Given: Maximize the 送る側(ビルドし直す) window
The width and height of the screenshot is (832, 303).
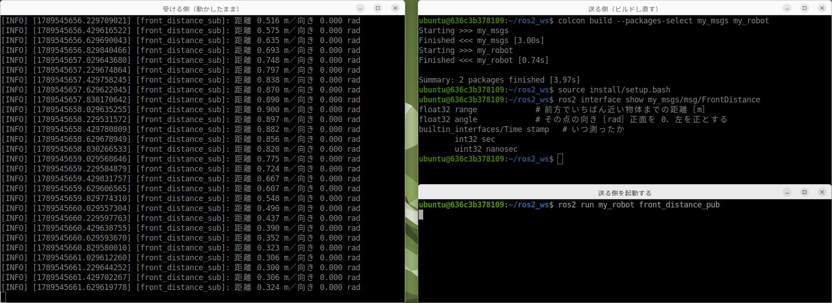Looking at the screenshot, I should coord(805,8).
